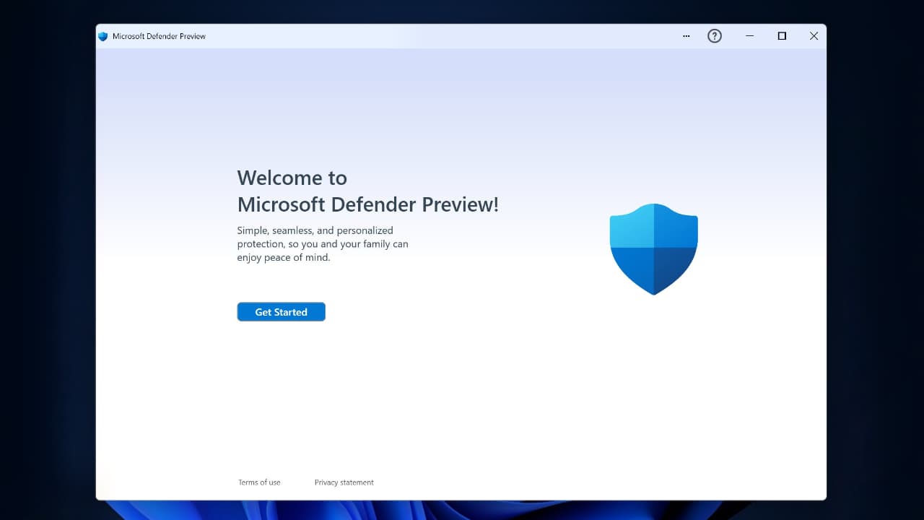
Task: Click the large blue shield logo
Action: (653, 248)
